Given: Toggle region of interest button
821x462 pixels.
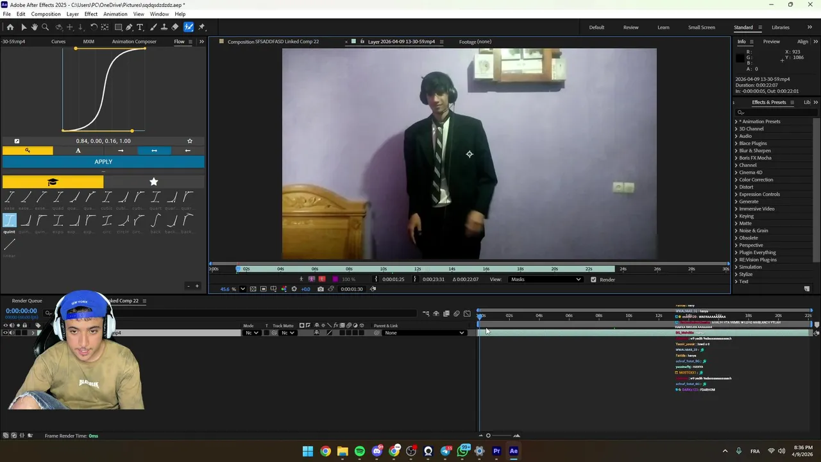Looking at the screenshot, I should (263, 289).
